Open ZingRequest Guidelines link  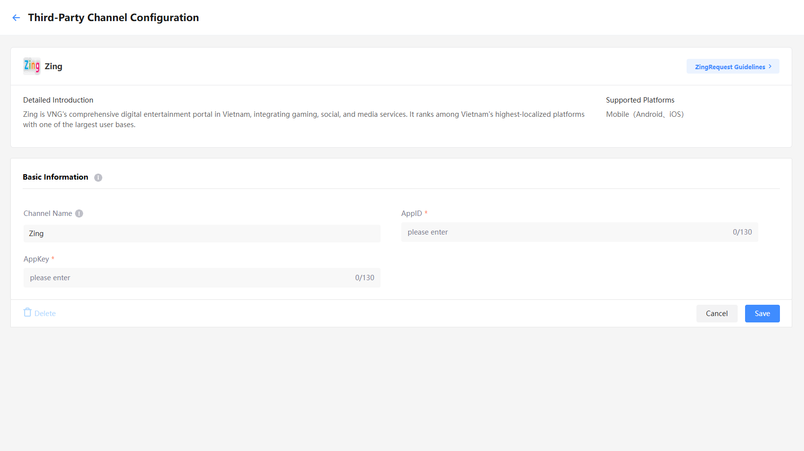point(733,67)
